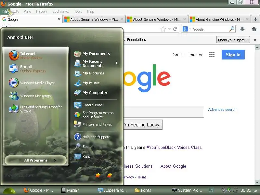260x195 pixels.
Task: Expand All Programs list
Action: 36,160
